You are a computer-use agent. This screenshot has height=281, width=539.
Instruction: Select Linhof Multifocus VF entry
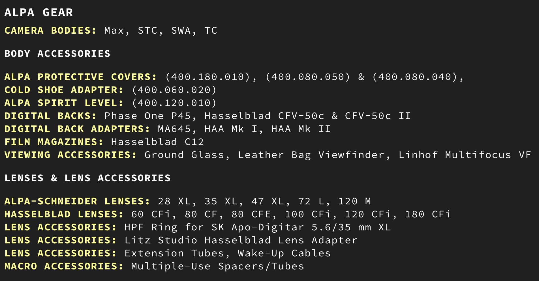[x=465, y=155]
